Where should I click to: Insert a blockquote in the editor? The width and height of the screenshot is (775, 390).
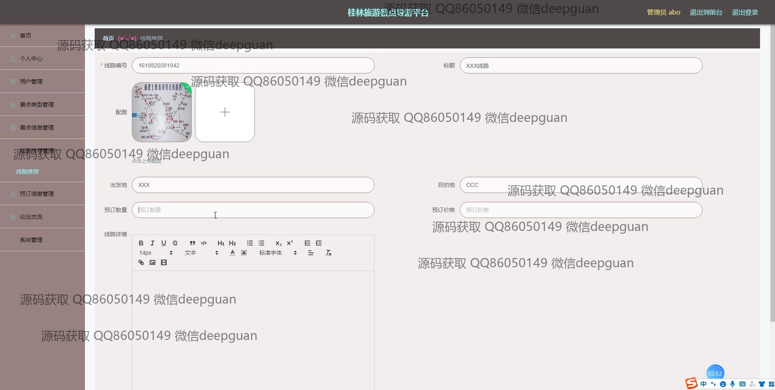click(193, 243)
